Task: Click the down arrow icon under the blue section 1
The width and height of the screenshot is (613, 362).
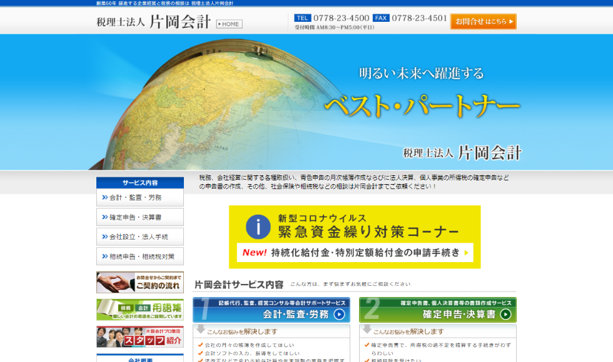Action: 201,330
